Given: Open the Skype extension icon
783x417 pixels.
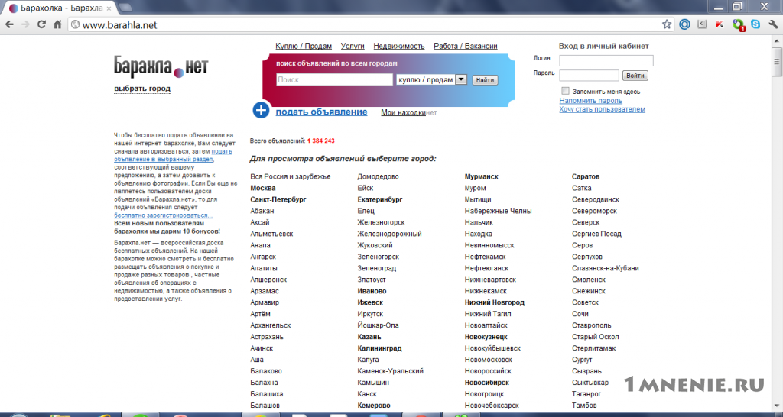Looking at the screenshot, I should (755, 24).
